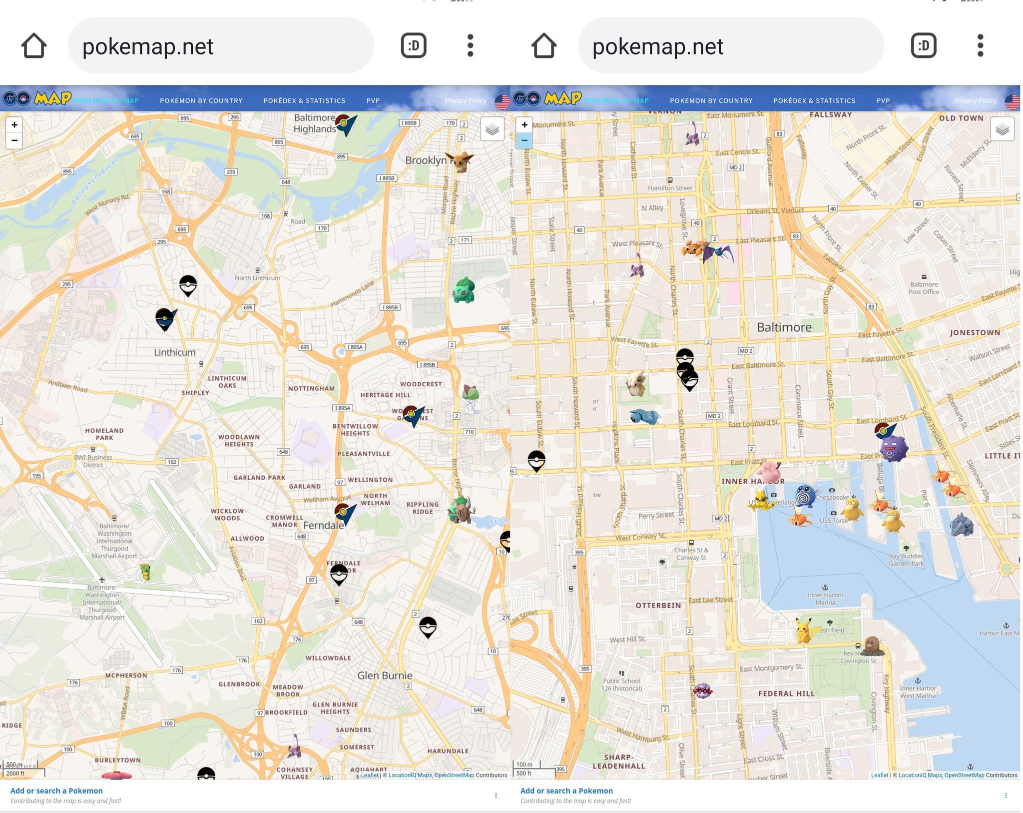Screen dimensions: 1023x813
Task: Select the Koffing marker near East Pratt
Action: point(893,448)
